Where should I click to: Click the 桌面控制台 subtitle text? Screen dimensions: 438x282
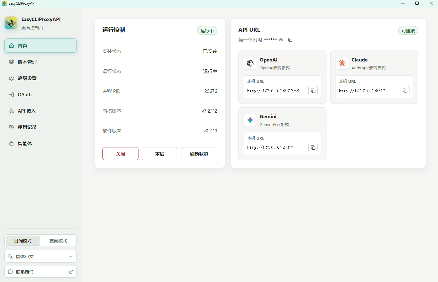pos(32,28)
